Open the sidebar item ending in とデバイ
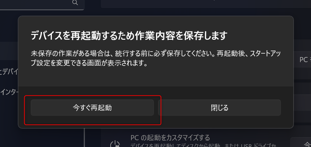The width and height of the screenshot is (311, 147). point(9,72)
